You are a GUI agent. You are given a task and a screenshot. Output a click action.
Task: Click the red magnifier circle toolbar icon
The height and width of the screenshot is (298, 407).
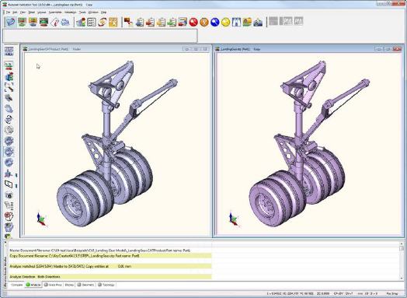tap(193, 23)
